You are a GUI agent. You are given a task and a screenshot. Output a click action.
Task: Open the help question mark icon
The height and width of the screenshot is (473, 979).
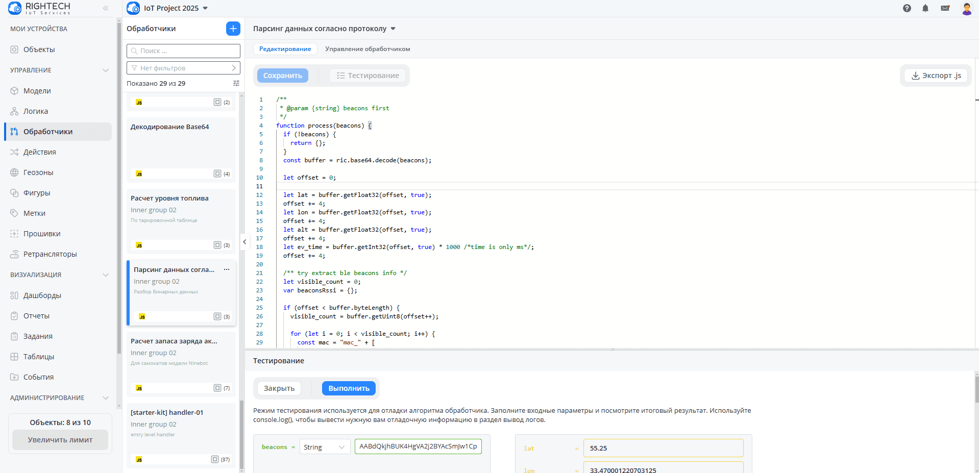[x=907, y=8]
